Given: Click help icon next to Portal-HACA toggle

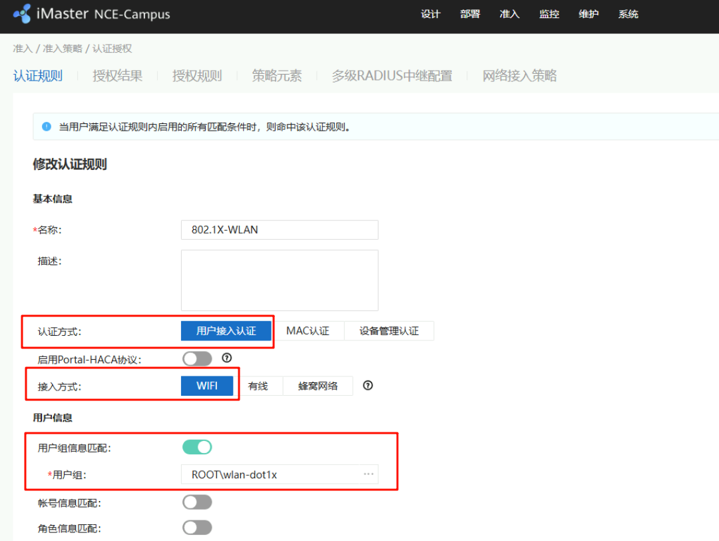Looking at the screenshot, I should [226, 358].
